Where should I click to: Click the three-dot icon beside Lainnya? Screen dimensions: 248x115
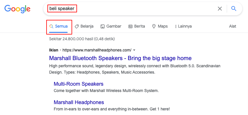[x=176, y=26]
